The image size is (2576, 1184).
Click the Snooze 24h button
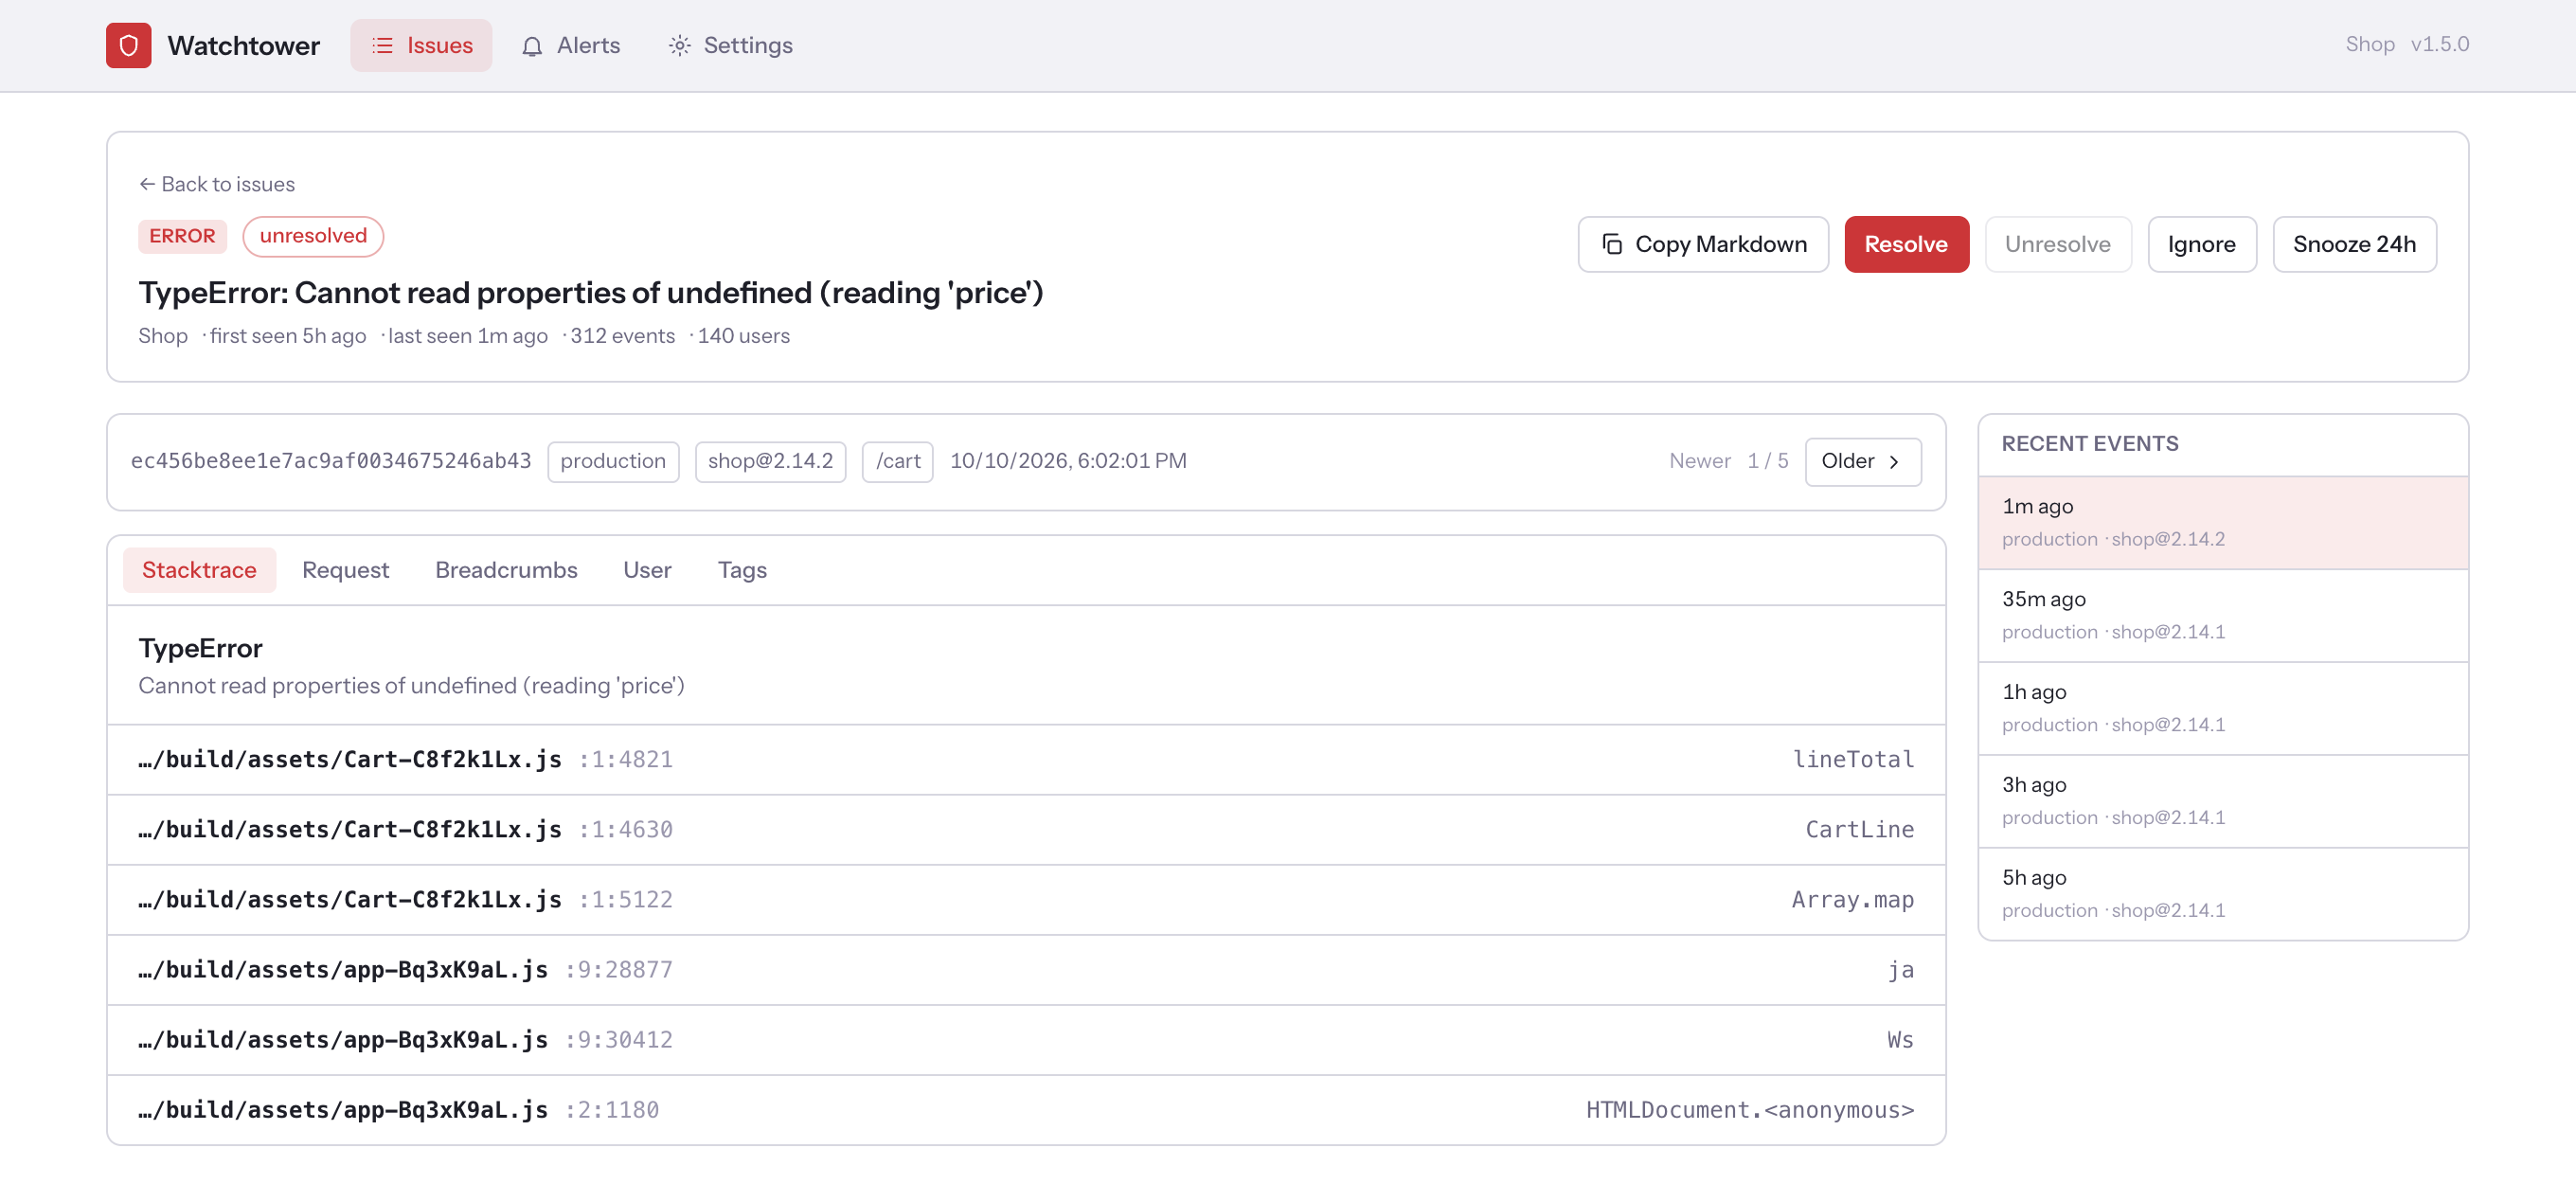click(2354, 244)
